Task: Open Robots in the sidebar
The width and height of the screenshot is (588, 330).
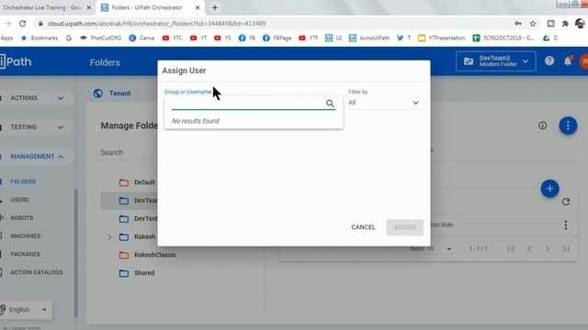Action: (22, 218)
